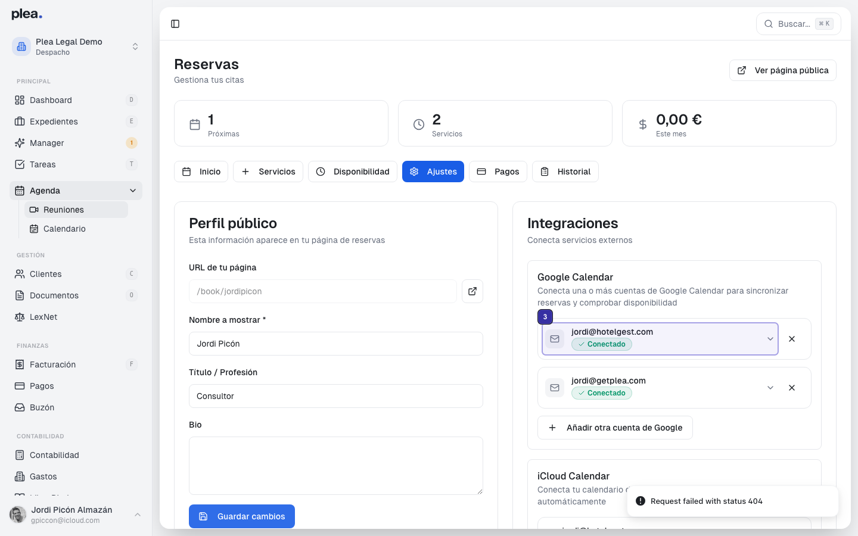The height and width of the screenshot is (536, 858).
Task: Expand the Jordi Picón Almazán profile menu
Action: (76, 515)
